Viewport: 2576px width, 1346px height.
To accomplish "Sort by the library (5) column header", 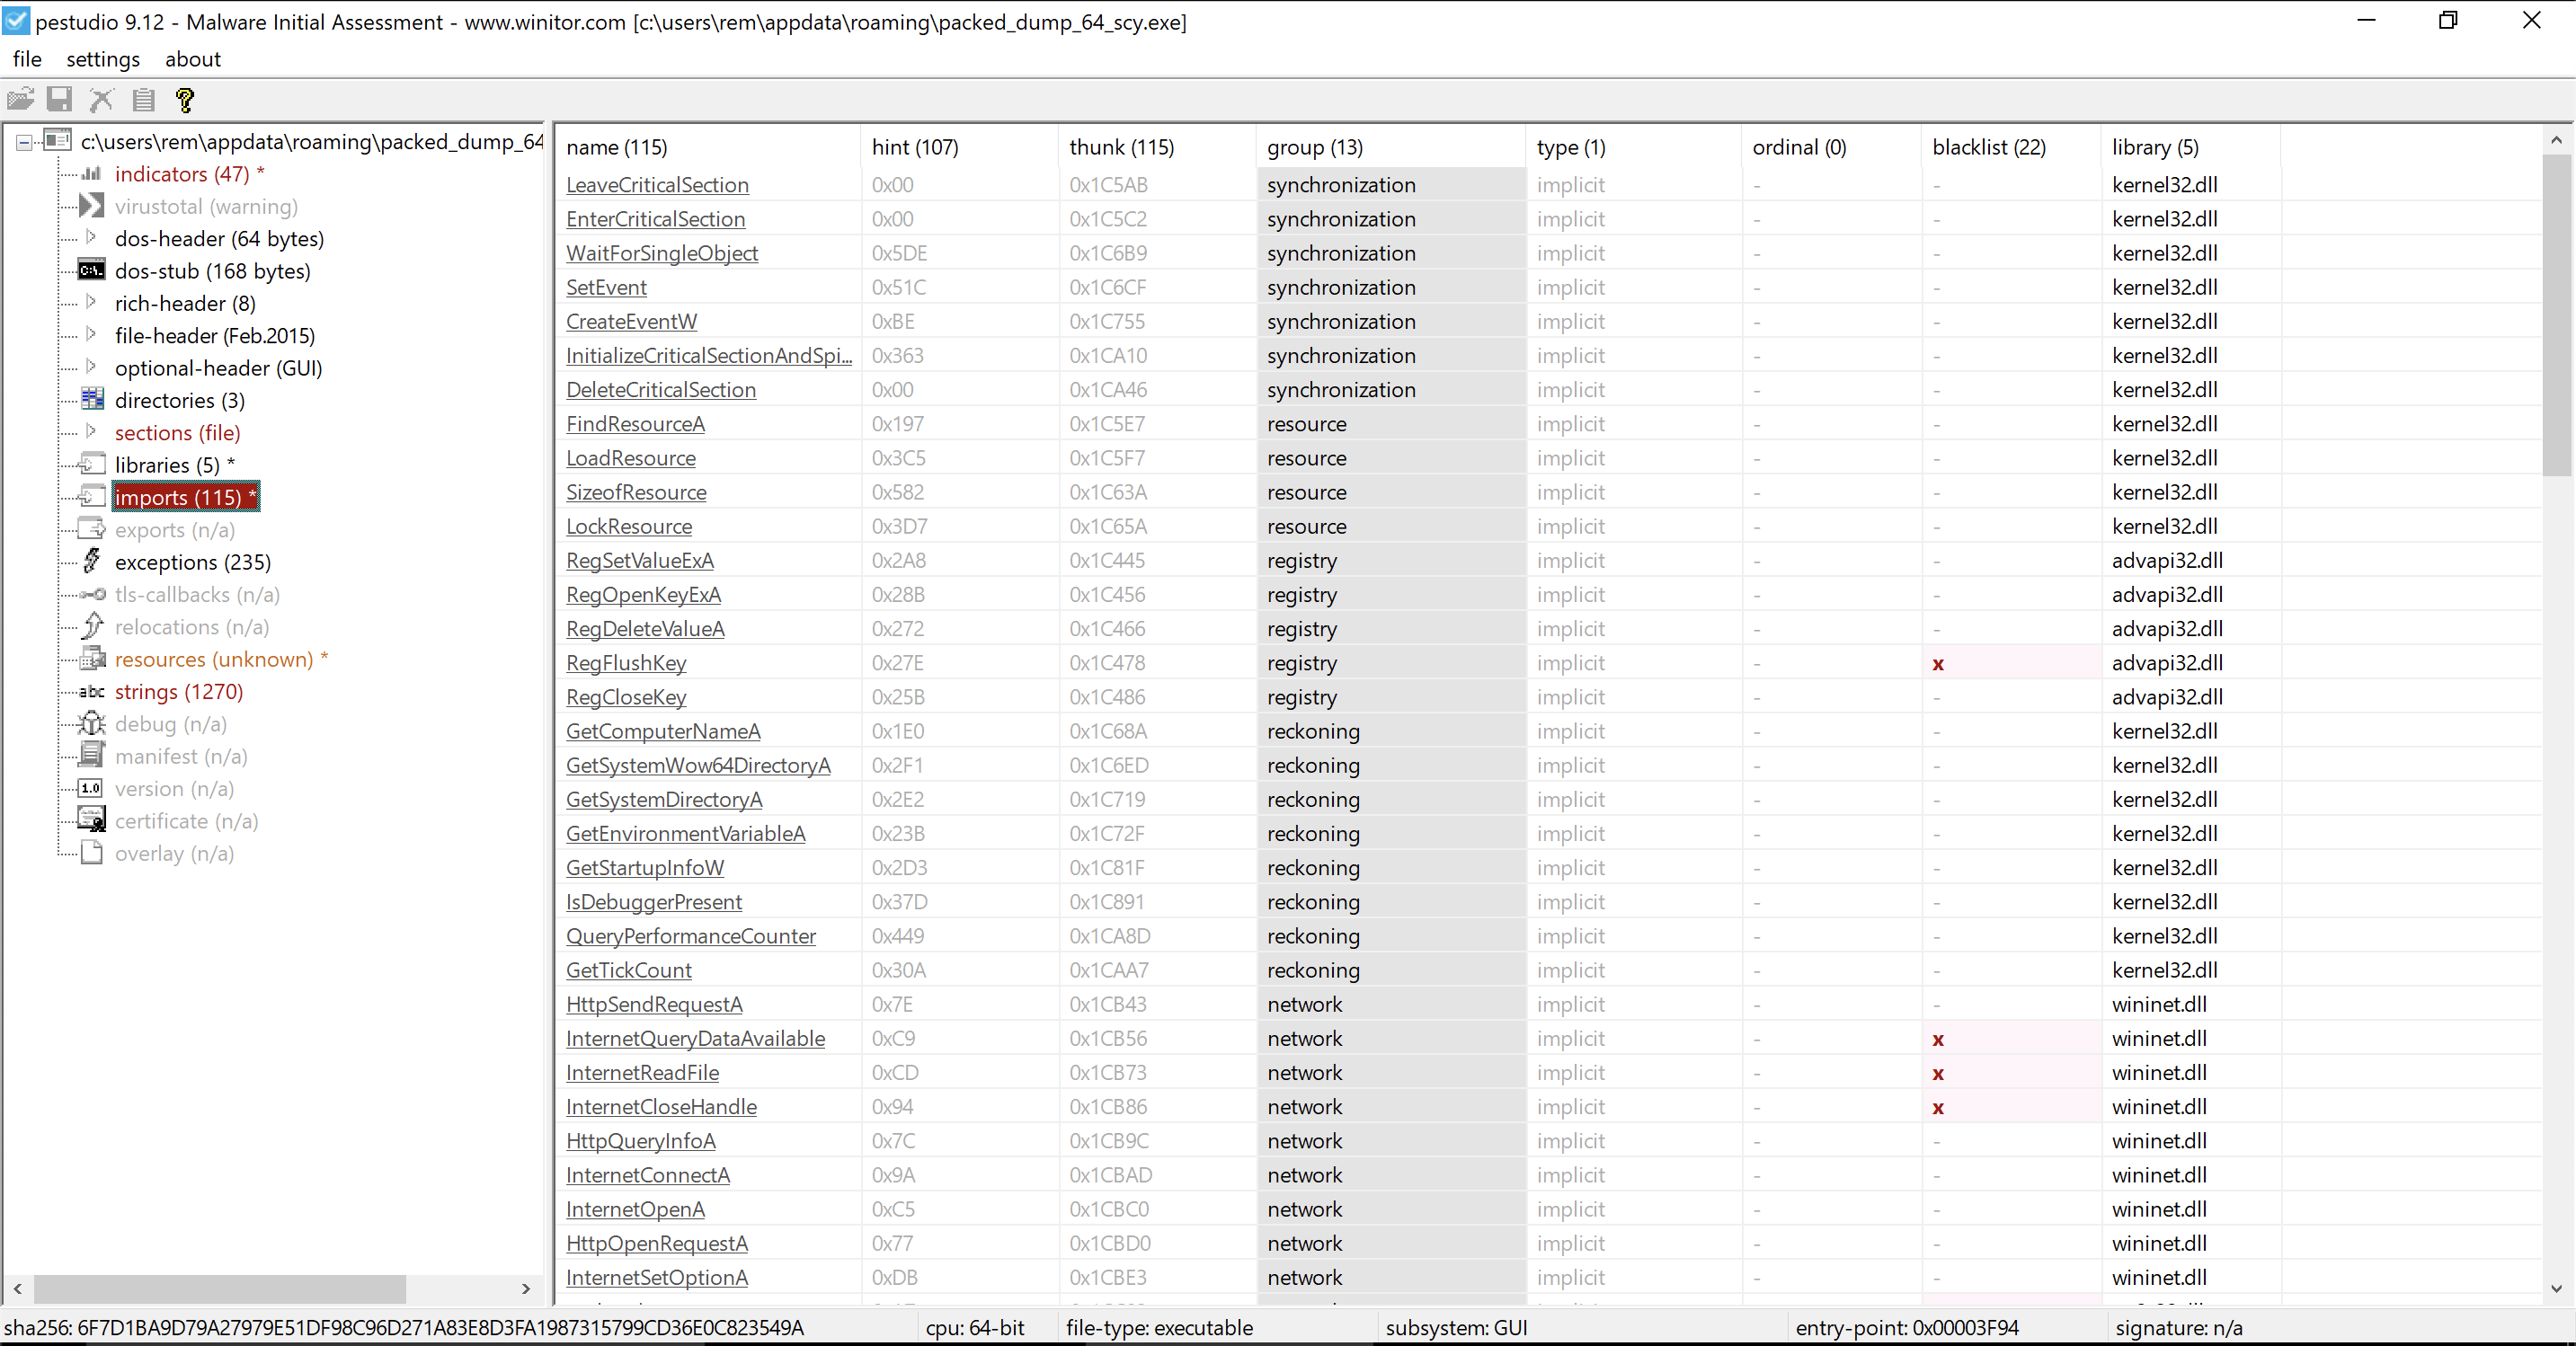I will pyautogui.click(x=2190, y=147).
